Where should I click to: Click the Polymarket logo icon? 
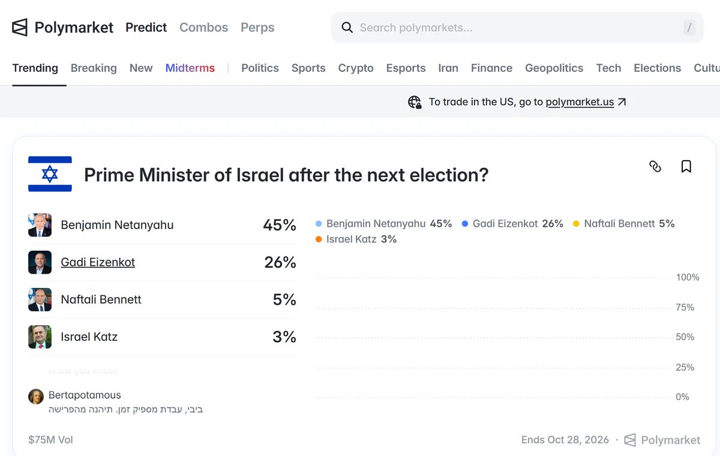coord(20,28)
